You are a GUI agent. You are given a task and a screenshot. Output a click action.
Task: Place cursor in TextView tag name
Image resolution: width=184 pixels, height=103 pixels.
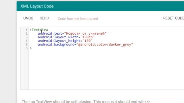(40, 30)
